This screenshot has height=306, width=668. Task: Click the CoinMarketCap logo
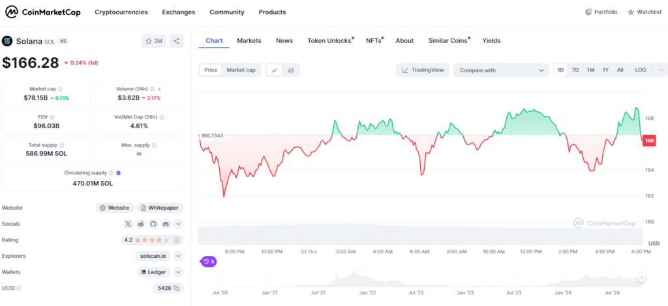42,12
